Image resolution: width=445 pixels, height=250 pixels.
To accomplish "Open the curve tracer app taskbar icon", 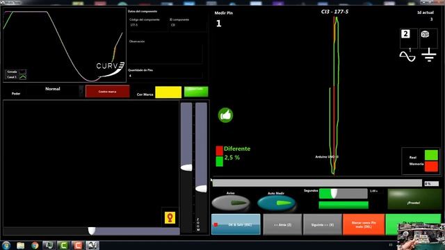I will 92,245.
